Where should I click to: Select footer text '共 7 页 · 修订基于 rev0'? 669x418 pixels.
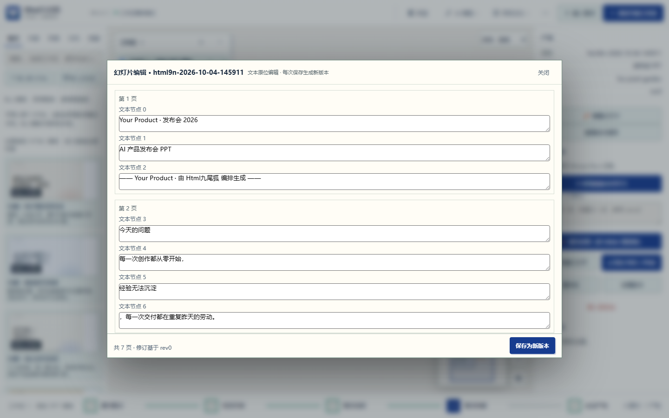pos(143,347)
